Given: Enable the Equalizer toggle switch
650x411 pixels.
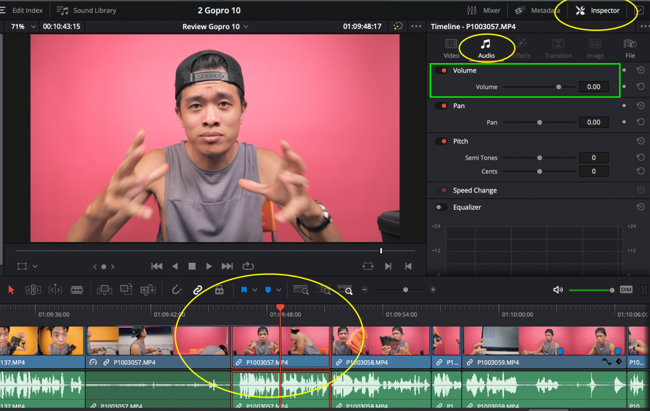Looking at the screenshot, I should pyautogui.click(x=441, y=207).
